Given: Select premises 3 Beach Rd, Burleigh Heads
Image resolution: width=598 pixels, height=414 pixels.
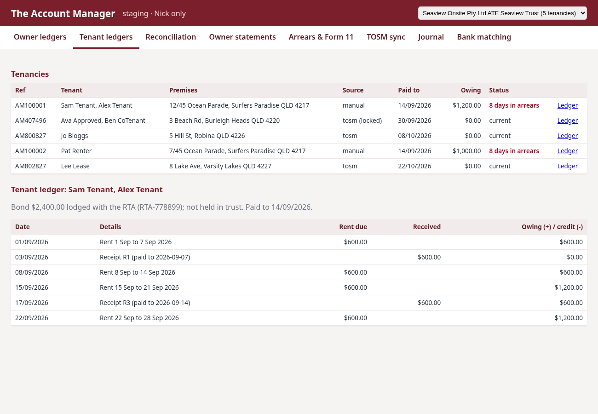Looking at the screenshot, I should tap(224, 121).
